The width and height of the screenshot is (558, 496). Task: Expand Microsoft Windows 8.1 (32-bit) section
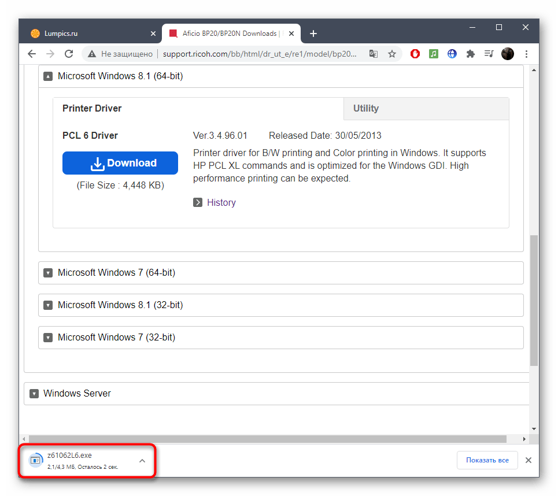[281, 305]
